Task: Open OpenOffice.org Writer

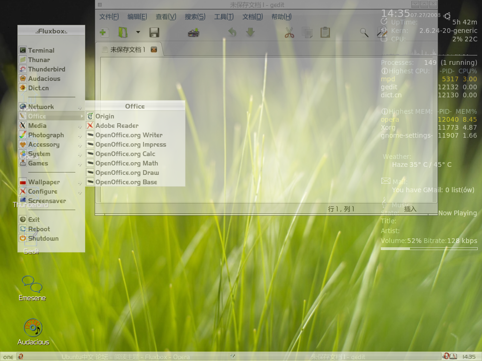Action: click(x=135, y=135)
